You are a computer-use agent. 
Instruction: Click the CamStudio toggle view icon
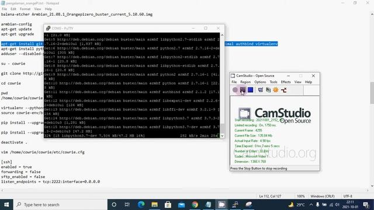pos(261,90)
